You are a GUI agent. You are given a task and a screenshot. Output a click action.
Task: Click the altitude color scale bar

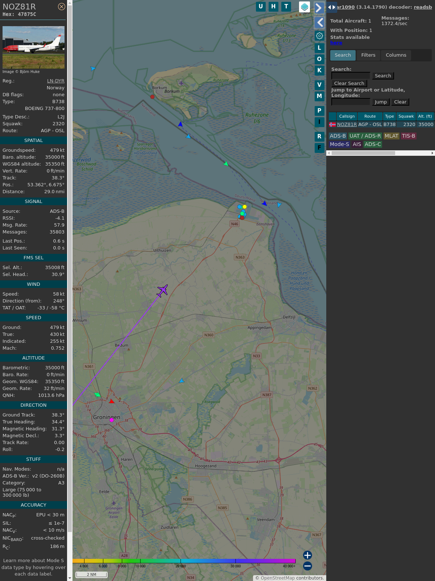point(184,561)
